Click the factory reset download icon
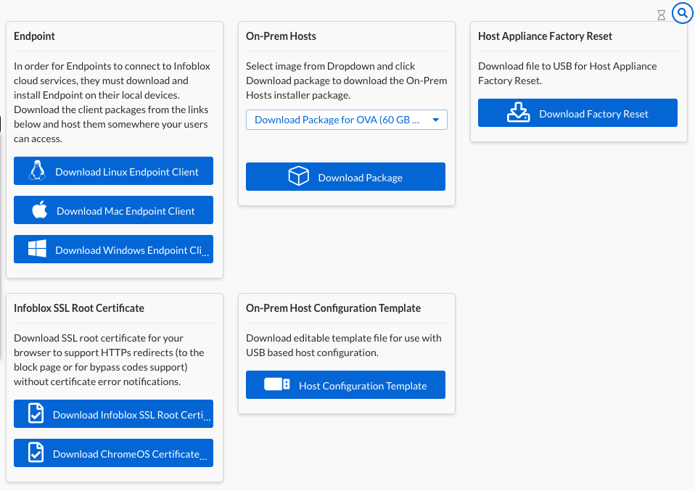This screenshot has width=695, height=491. 518,113
